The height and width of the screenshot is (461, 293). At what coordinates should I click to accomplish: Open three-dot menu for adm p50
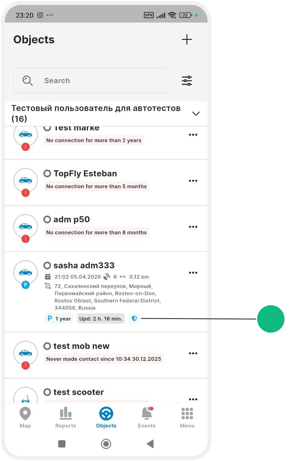193,227
